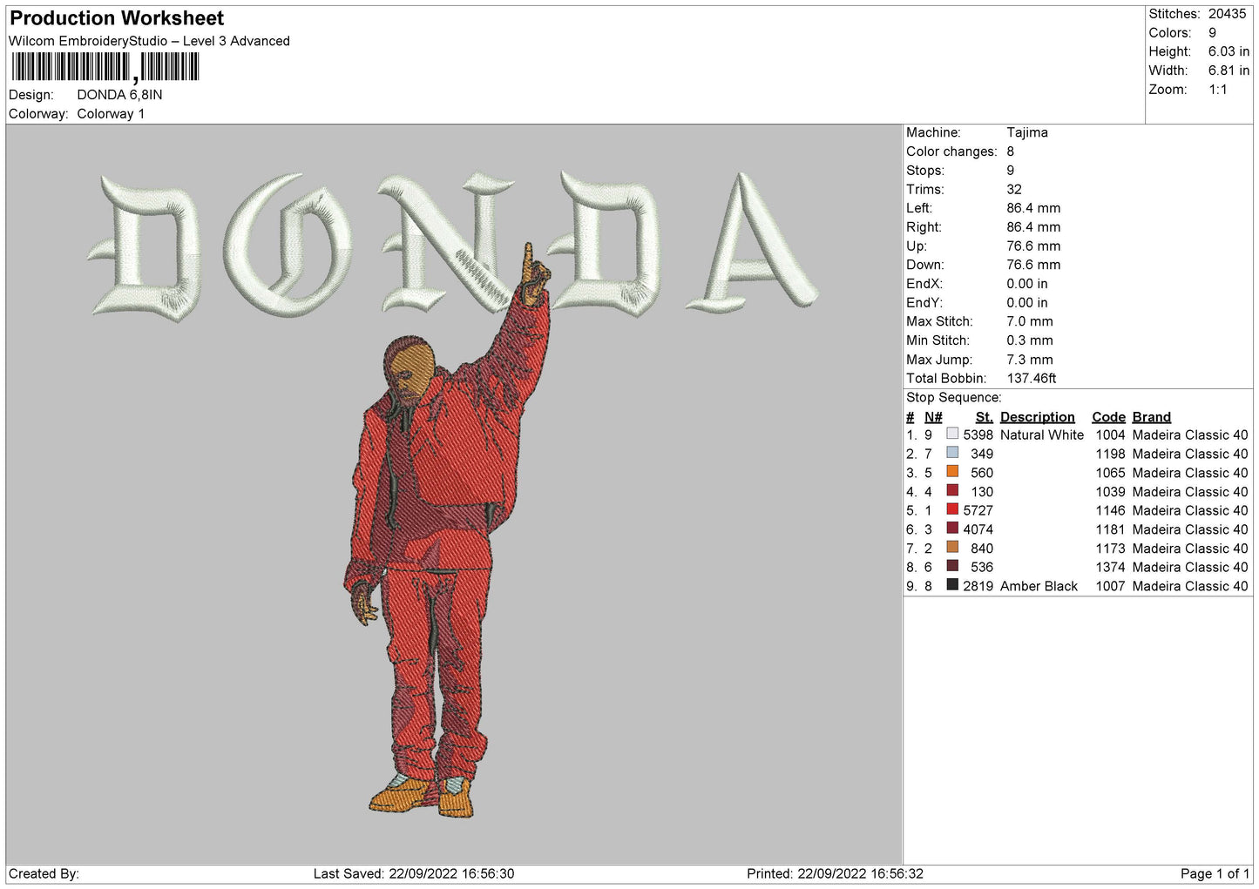
Task: Click the 'Colorway 1' value
Action: (111, 114)
